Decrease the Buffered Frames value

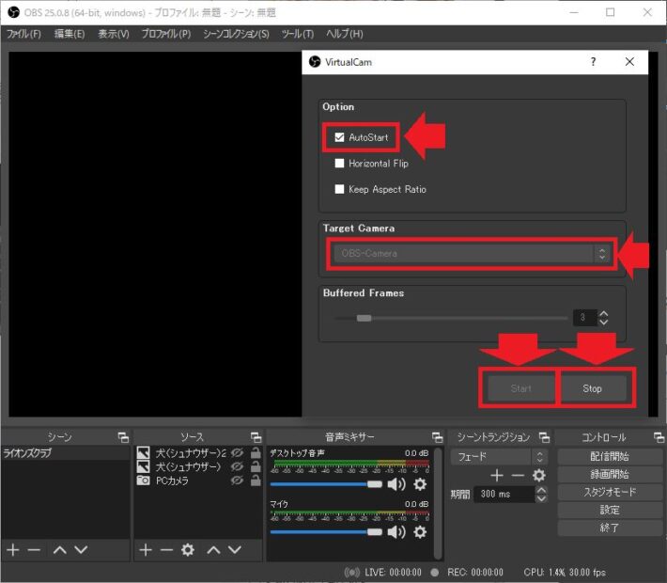click(604, 323)
